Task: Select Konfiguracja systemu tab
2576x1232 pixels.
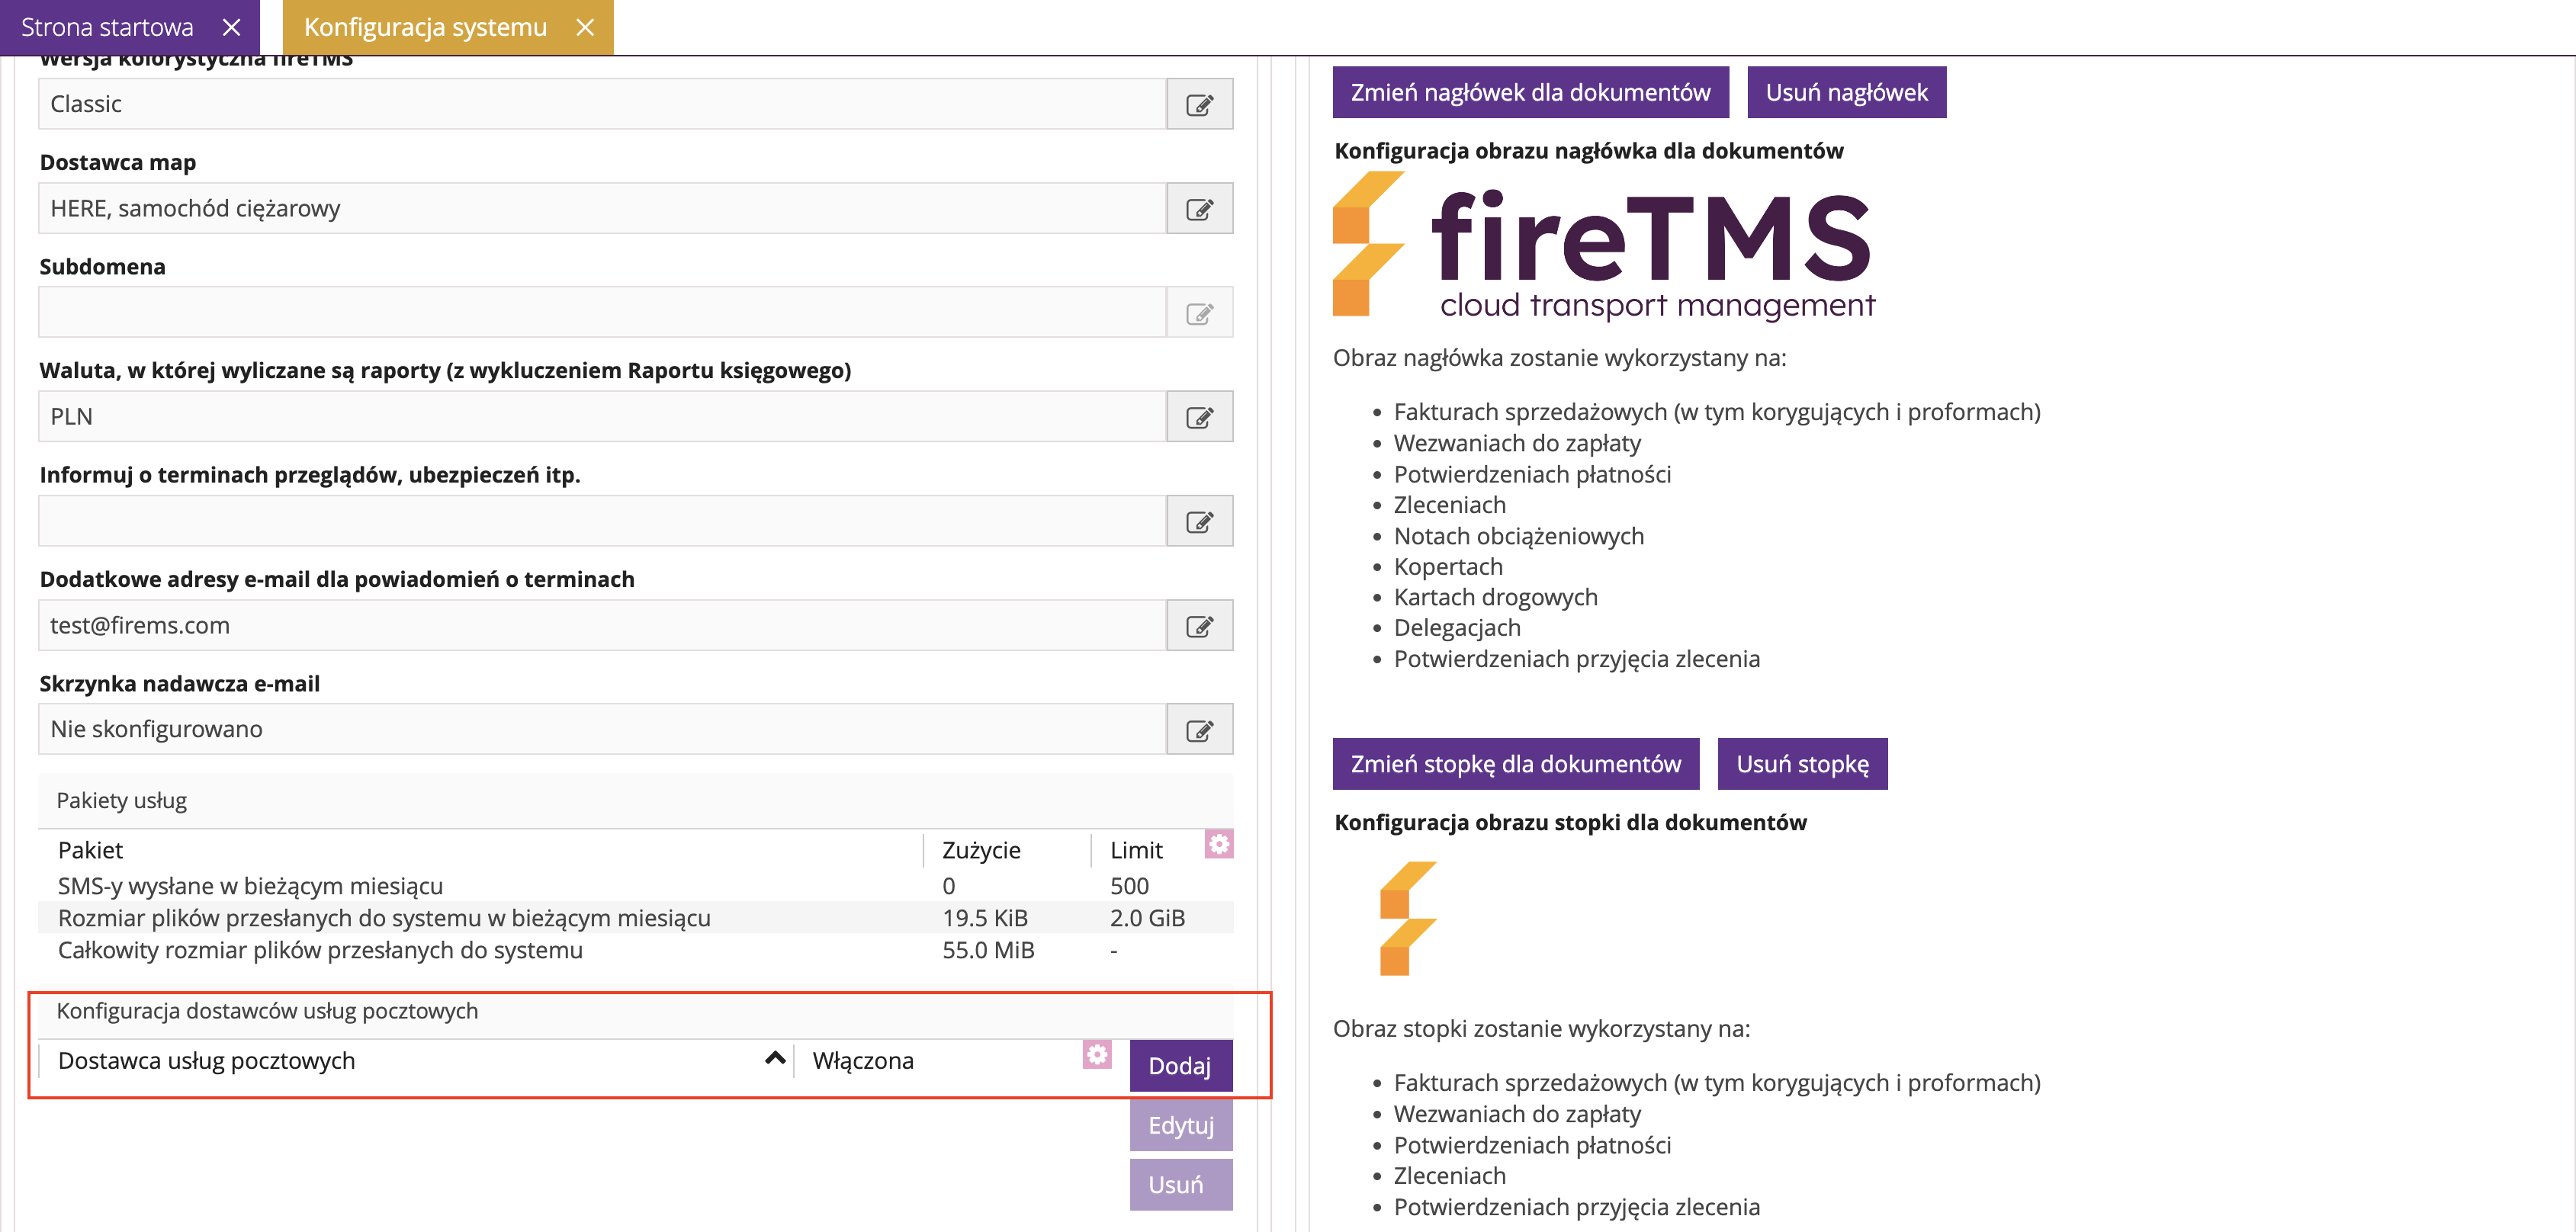Action: 425,27
